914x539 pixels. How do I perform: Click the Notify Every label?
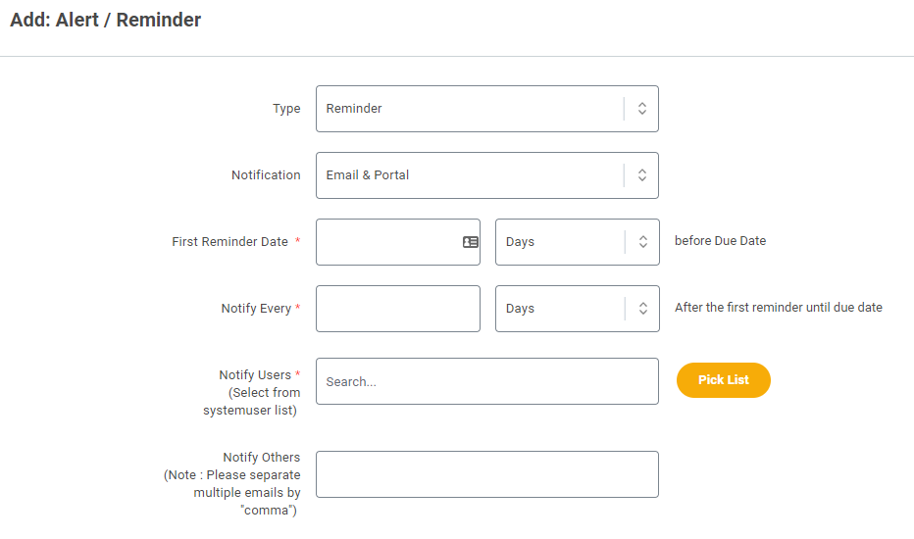256,309
